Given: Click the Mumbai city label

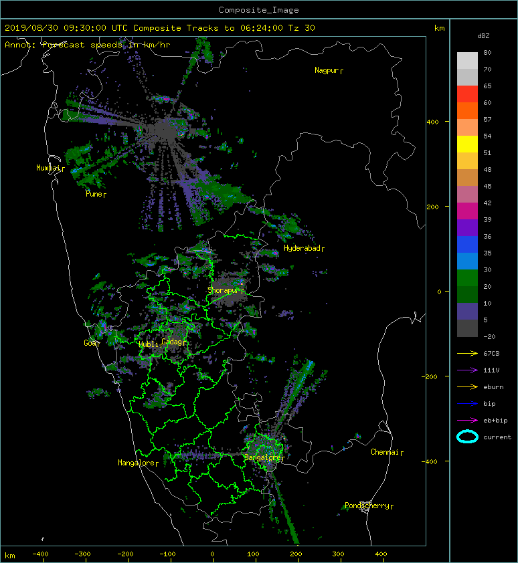Looking at the screenshot, I should click(x=48, y=168).
